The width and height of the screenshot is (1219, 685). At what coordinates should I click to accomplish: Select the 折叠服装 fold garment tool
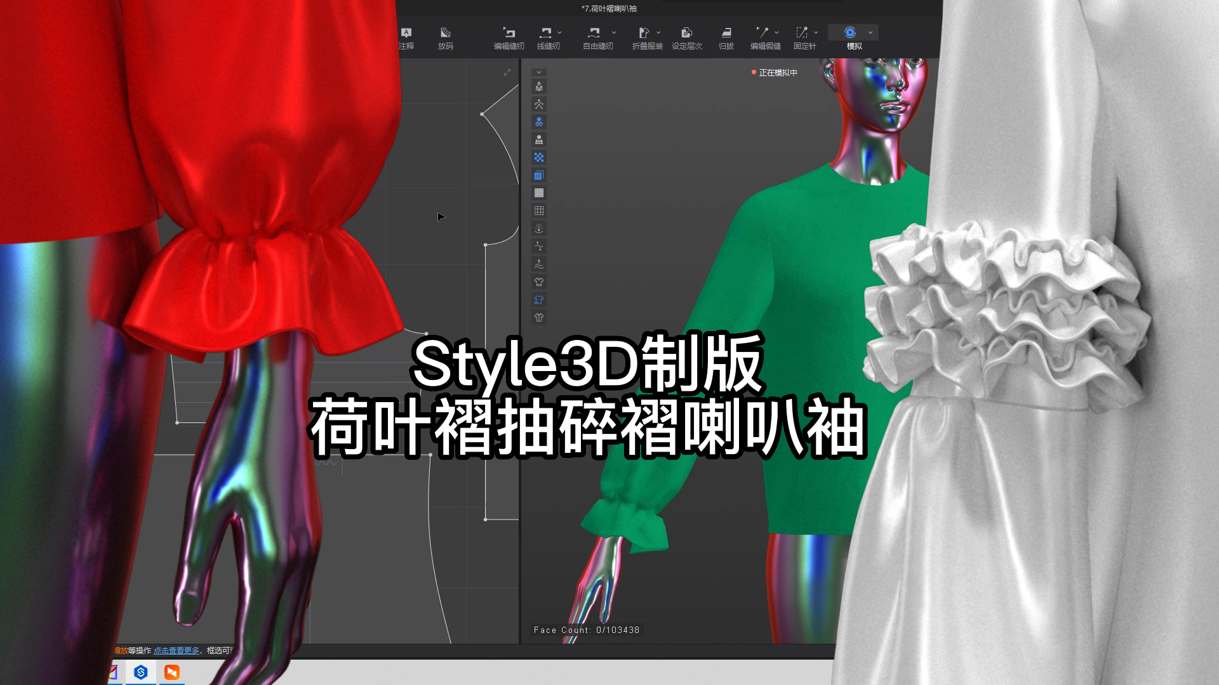pos(646,38)
